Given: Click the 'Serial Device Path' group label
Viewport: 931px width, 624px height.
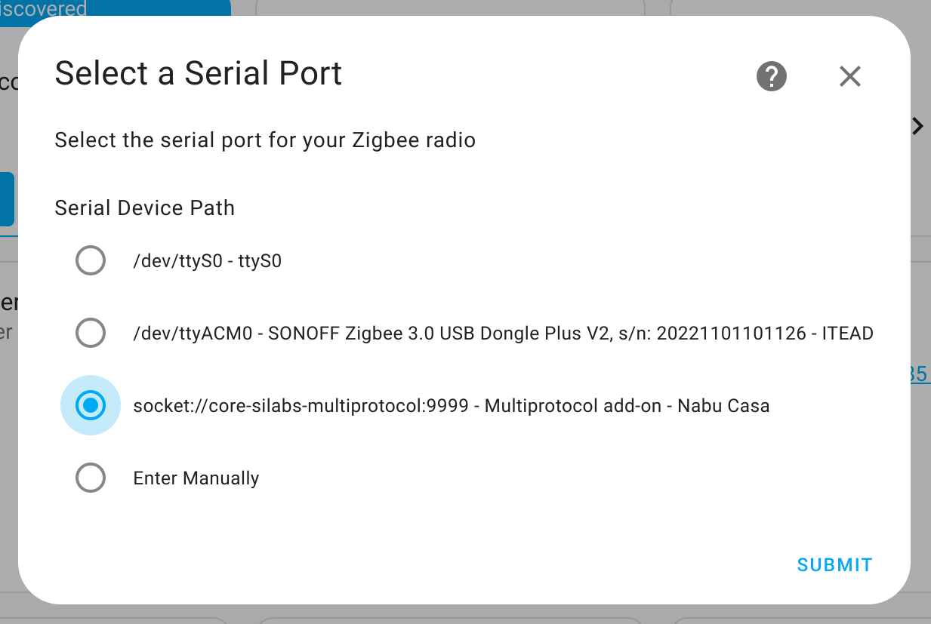Looking at the screenshot, I should tap(145, 208).
